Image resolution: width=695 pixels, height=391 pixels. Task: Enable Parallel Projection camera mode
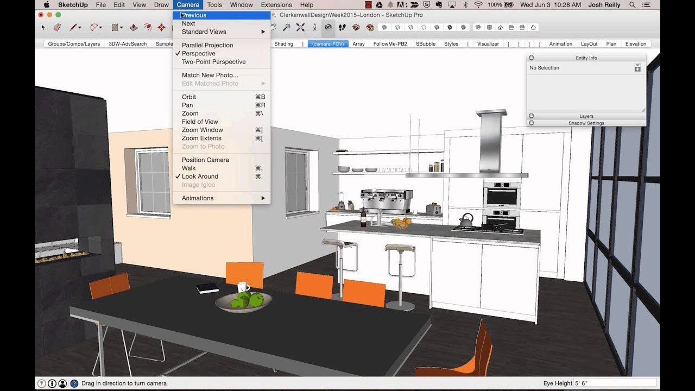207,45
